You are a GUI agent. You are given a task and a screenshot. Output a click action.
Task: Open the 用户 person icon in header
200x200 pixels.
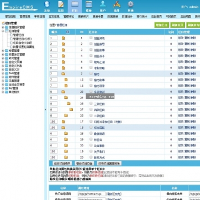[x=103, y=4]
